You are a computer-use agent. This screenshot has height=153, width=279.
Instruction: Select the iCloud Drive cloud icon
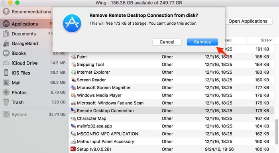(x=6, y=63)
